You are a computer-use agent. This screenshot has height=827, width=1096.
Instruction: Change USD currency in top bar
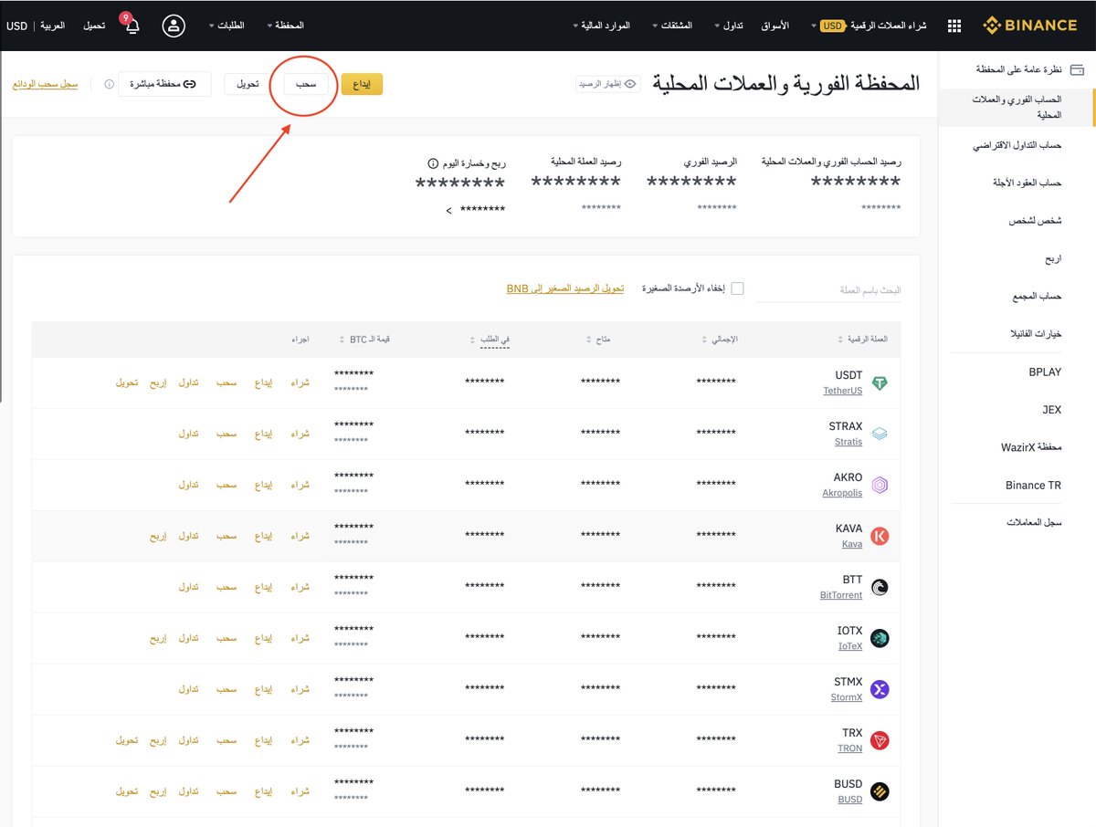click(x=16, y=26)
